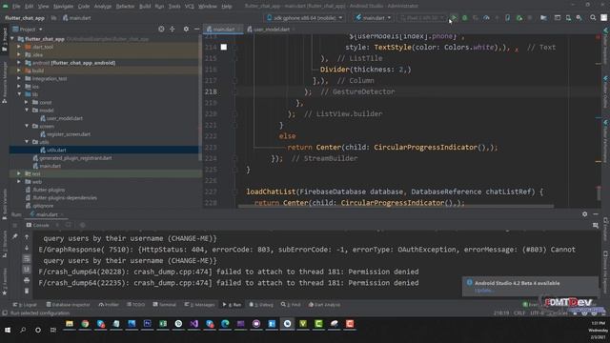Screen dimensions: 610x343
Task: Open File Explorer from the taskbar
Action: click(x=70, y=324)
